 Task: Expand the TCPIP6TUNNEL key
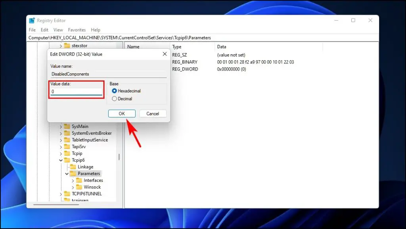[x=61, y=194]
